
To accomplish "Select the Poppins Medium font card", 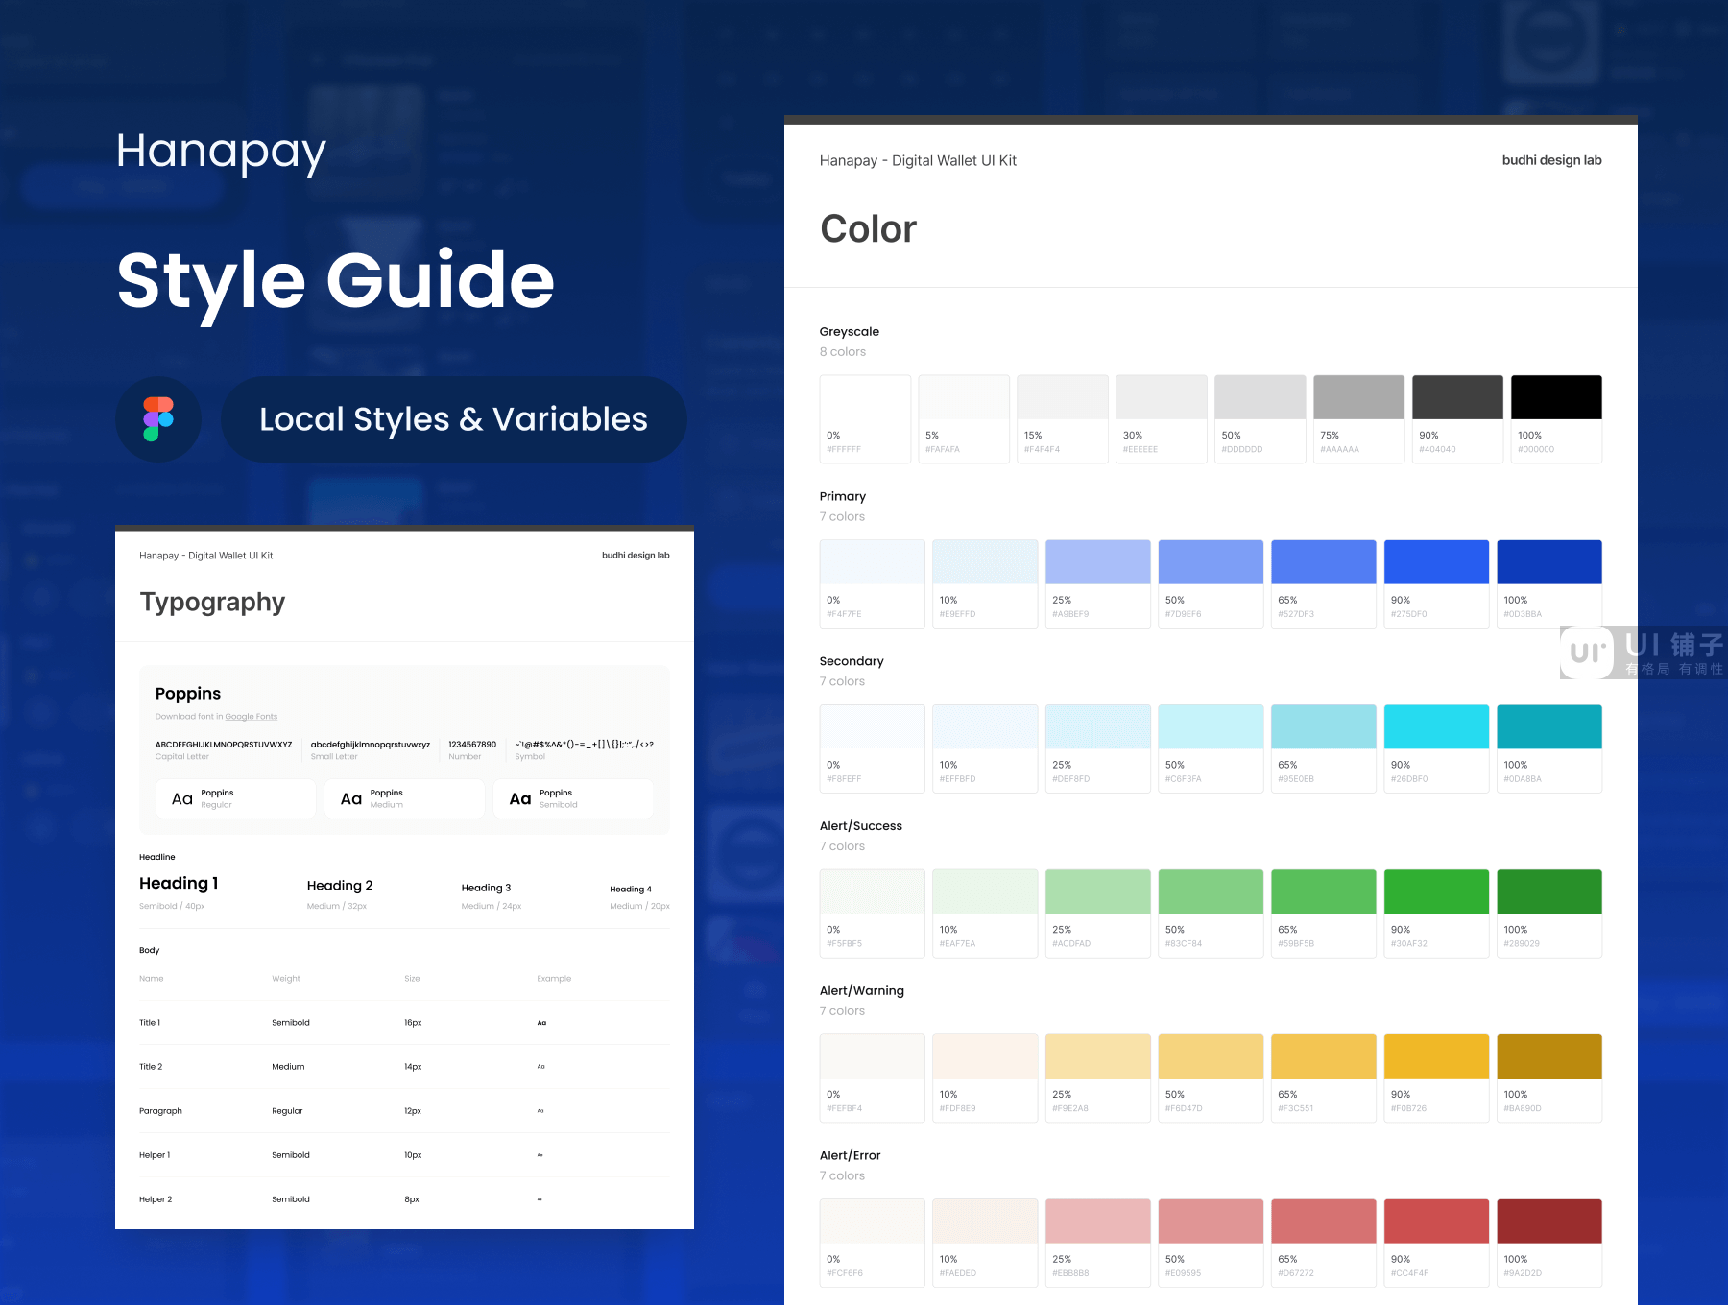I will pos(404,798).
